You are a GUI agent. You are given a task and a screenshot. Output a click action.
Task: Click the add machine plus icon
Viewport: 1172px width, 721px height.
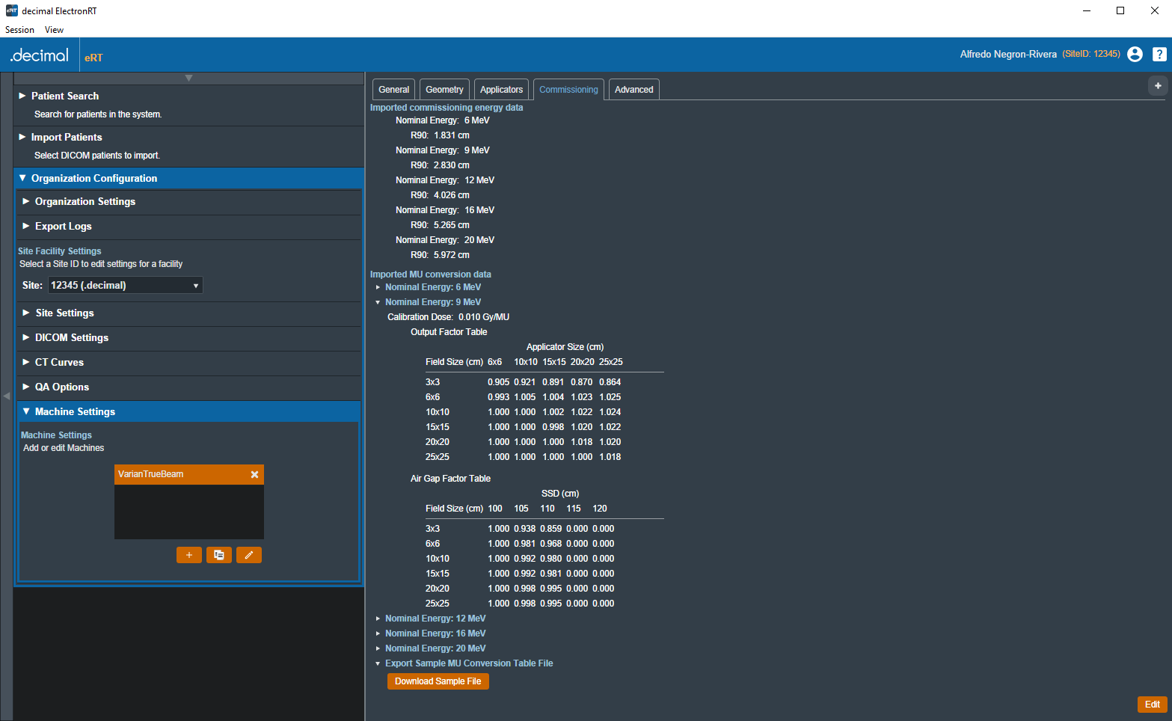189,555
